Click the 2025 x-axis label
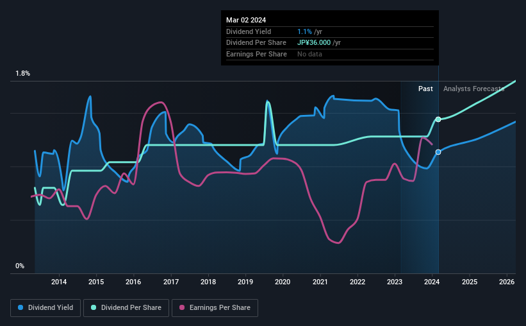This screenshot has height=326, width=526. [470, 282]
